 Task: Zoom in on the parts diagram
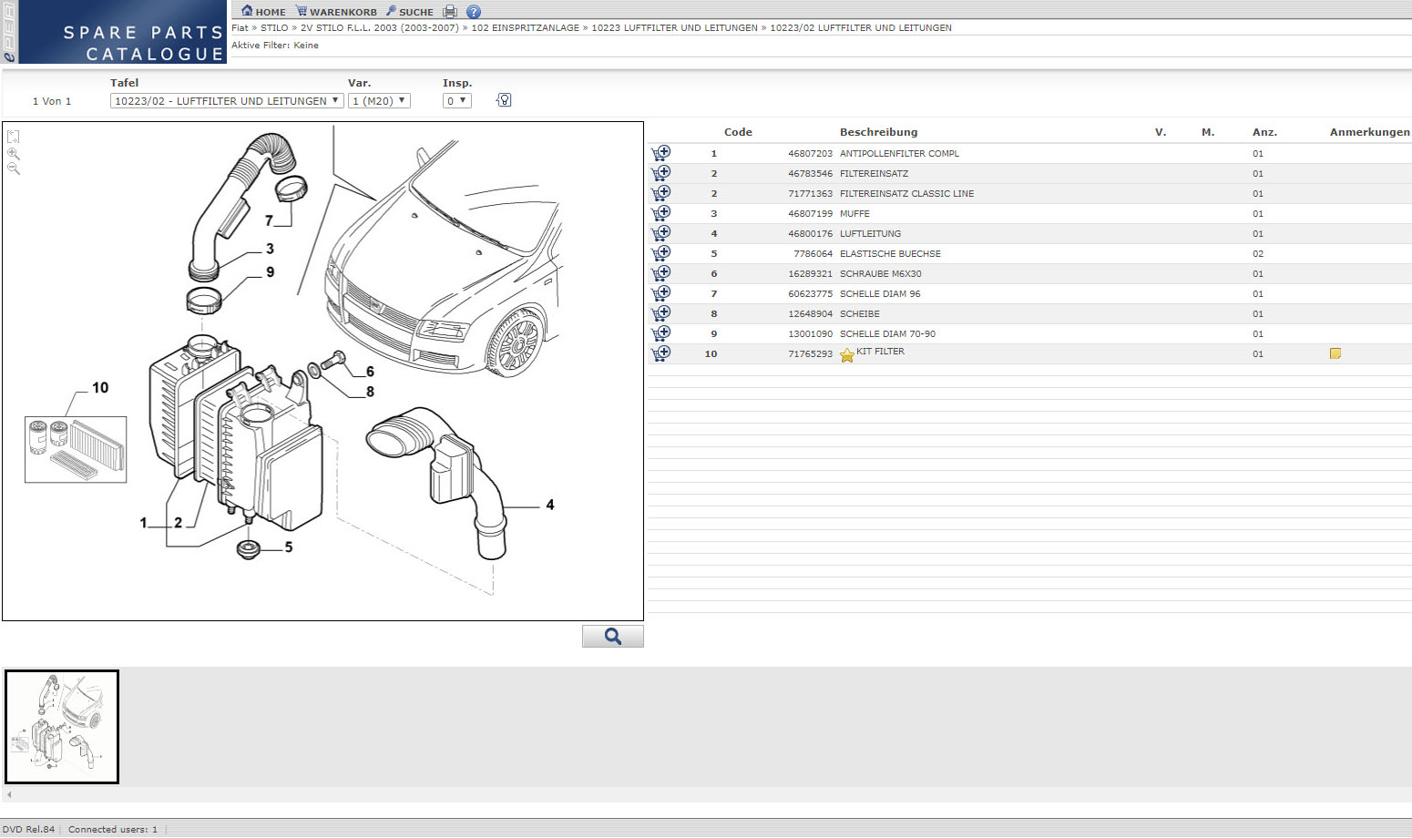(x=14, y=153)
